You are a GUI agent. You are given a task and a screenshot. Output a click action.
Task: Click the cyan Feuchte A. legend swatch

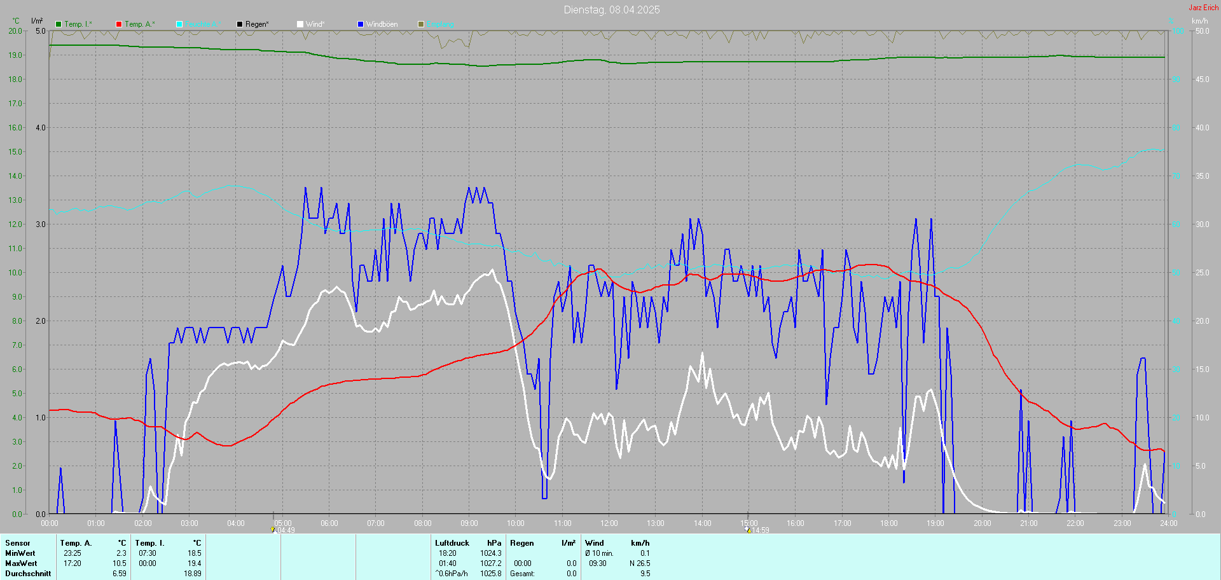(x=179, y=24)
